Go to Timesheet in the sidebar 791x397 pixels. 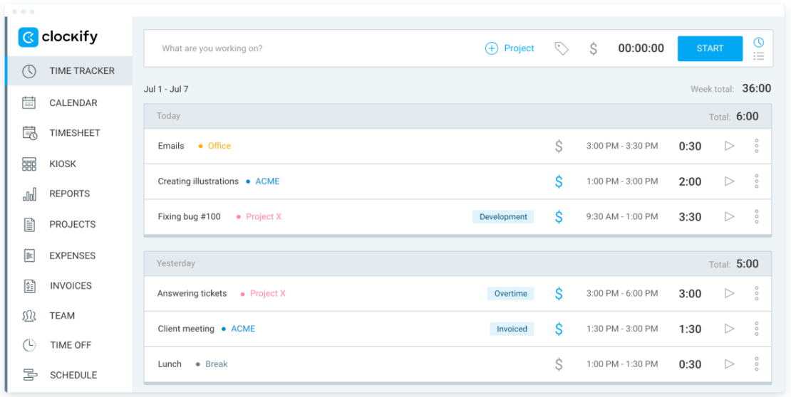point(74,133)
